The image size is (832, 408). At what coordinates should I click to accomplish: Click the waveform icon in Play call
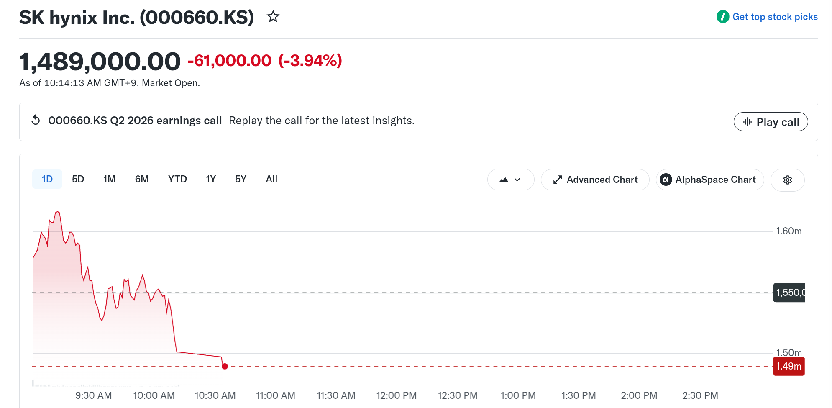(x=748, y=122)
